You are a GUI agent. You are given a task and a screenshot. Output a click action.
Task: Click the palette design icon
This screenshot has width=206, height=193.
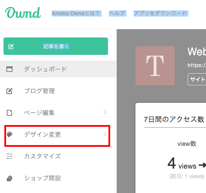tap(10, 134)
